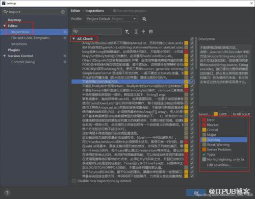Open the Profile 'Project Default' dropdown
The width and height of the screenshot is (255, 199).
pyautogui.click(x=112, y=19)
